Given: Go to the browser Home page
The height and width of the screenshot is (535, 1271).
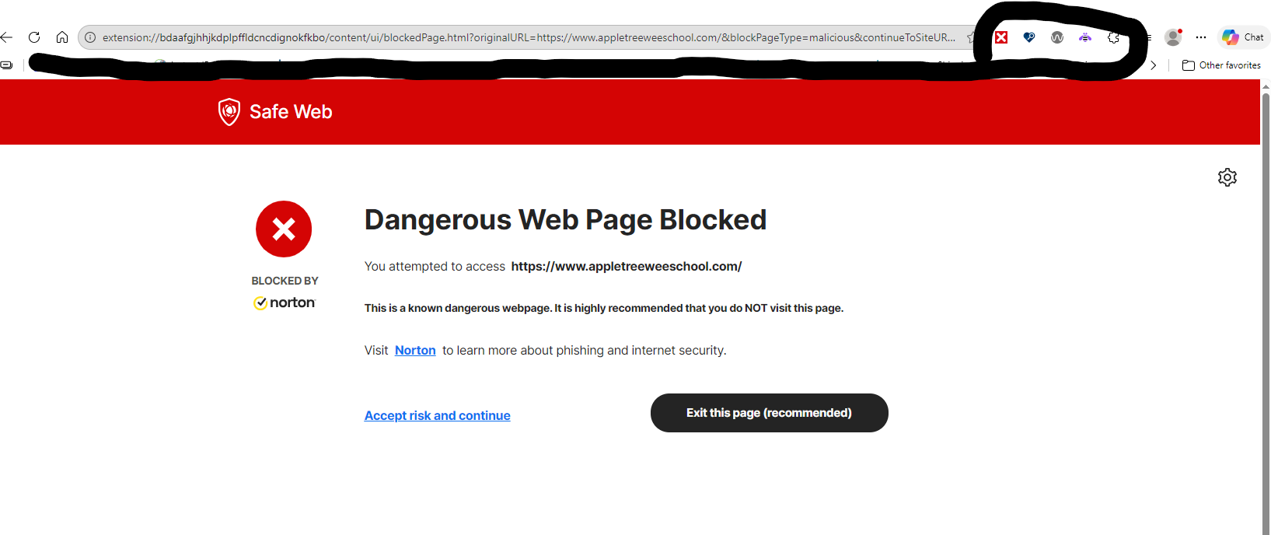Looking at the screenshot, I should (x=62, y=37).
